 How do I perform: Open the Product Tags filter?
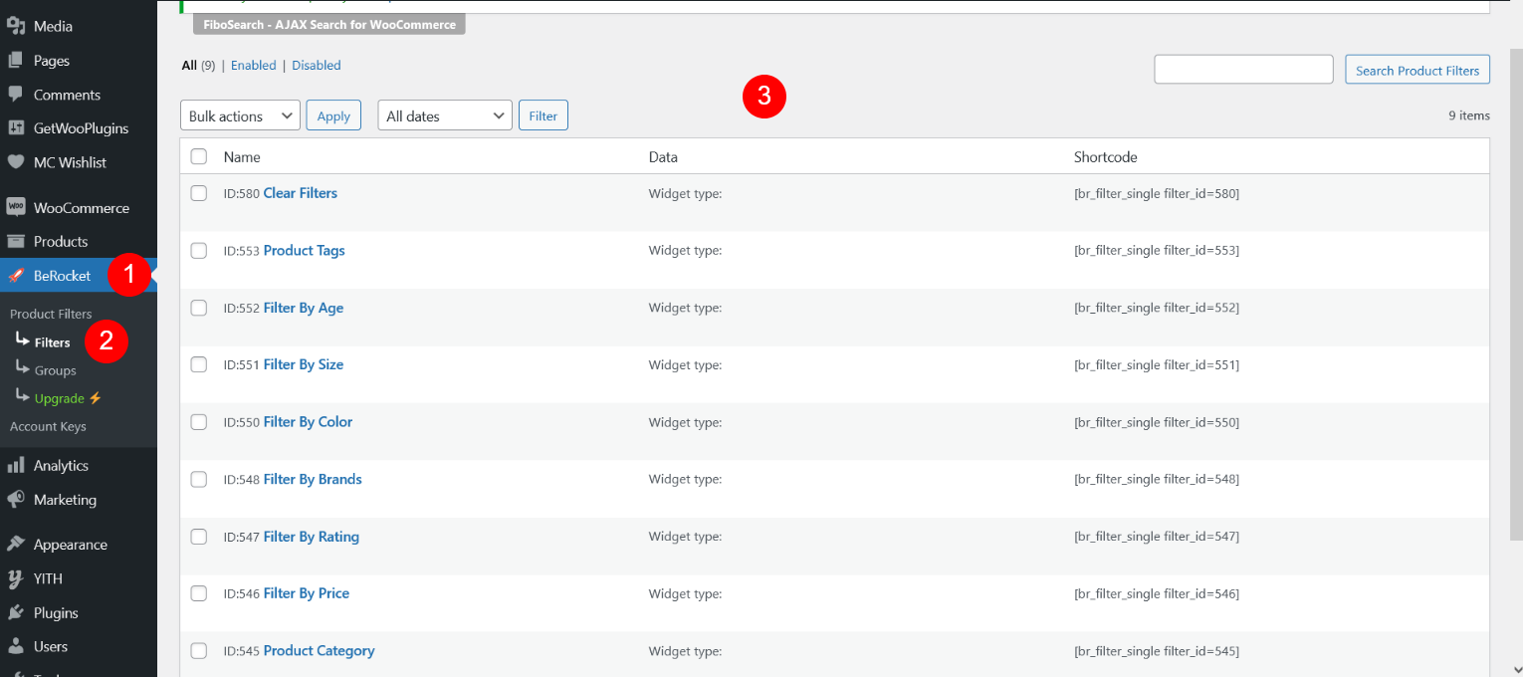click(x=305, y=250)
